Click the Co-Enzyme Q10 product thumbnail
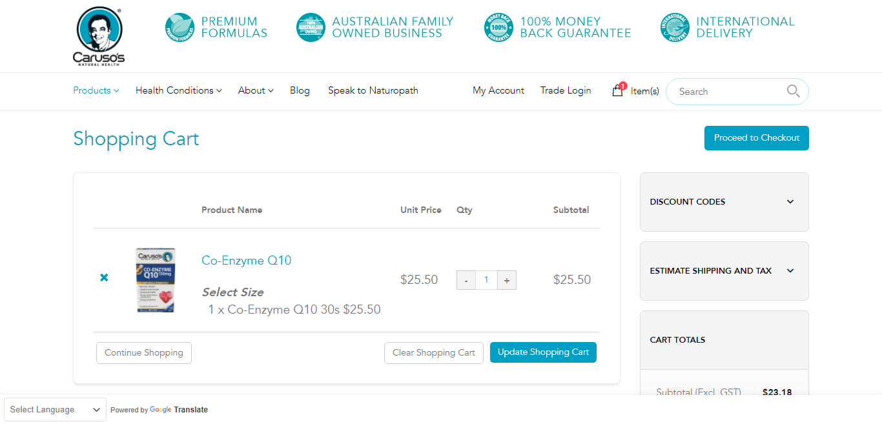 click(x=156, y=280)
